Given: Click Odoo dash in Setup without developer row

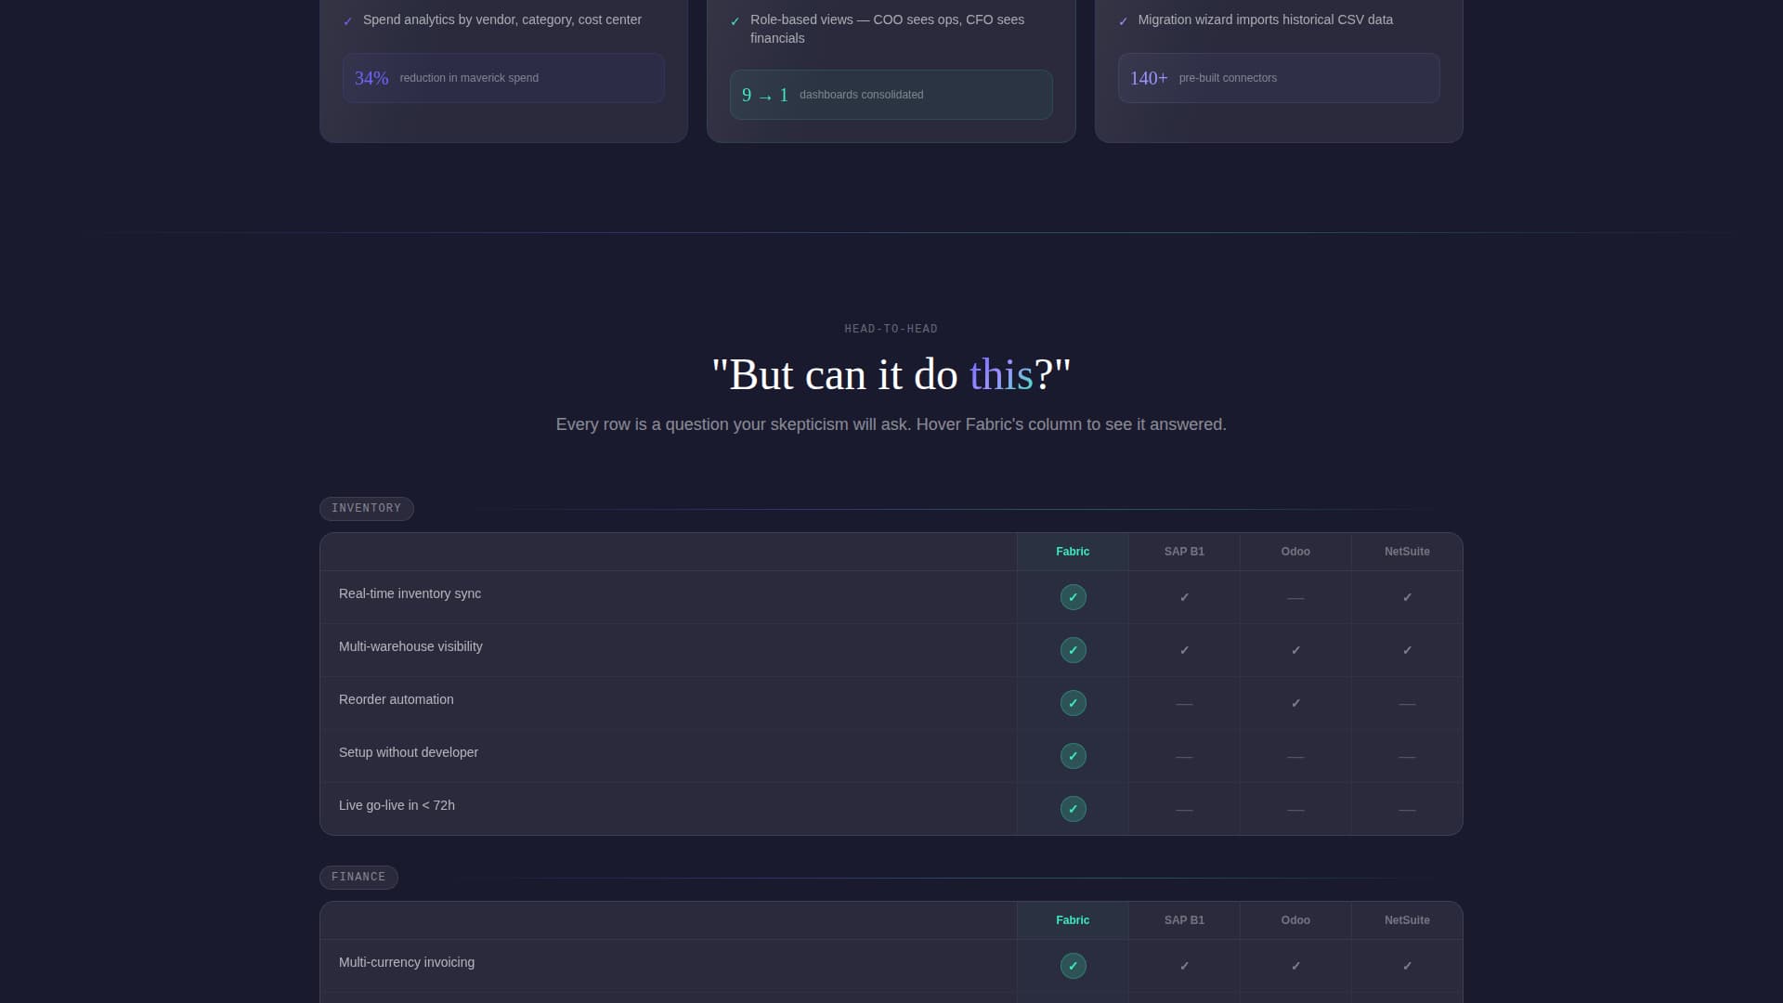Looking at the screenshot, I should pos(1295,757).
